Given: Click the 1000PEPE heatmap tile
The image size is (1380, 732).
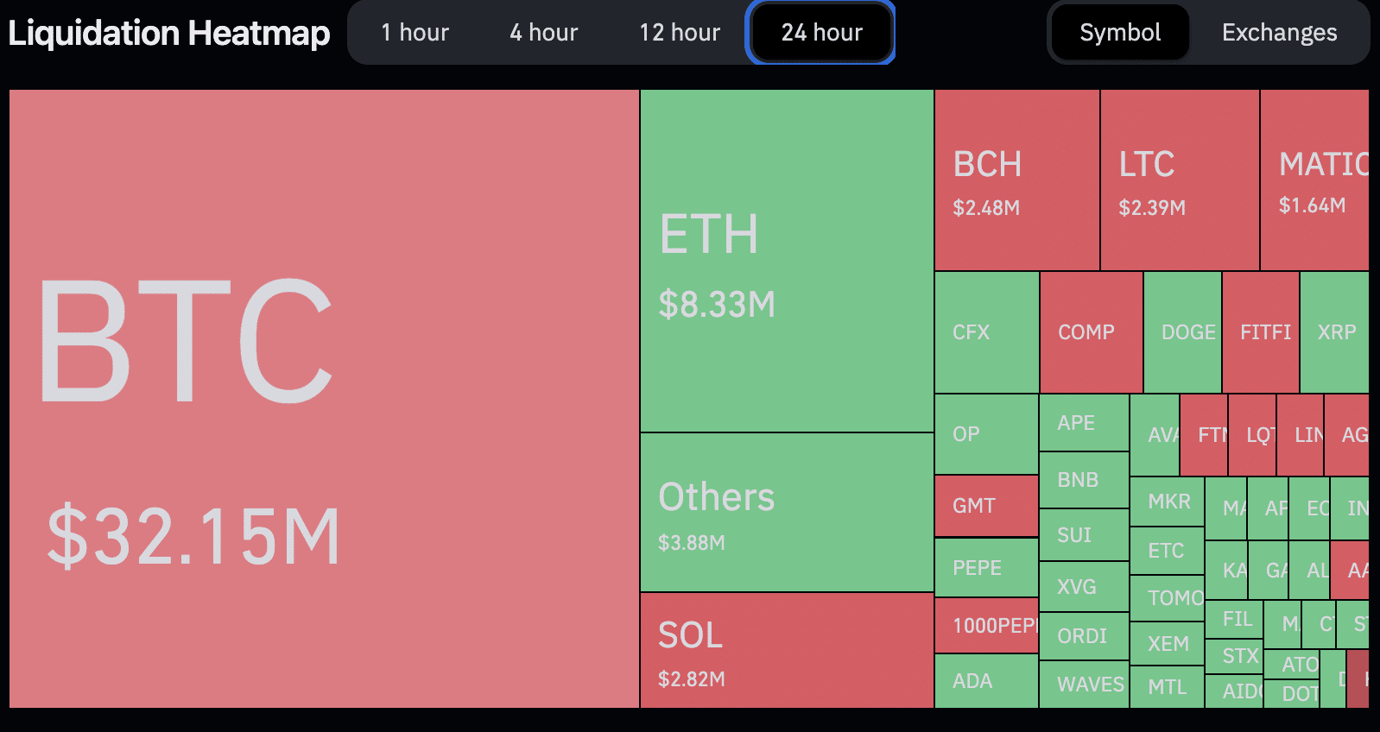Looking at the screenshot, I should (x=986, y=625).
